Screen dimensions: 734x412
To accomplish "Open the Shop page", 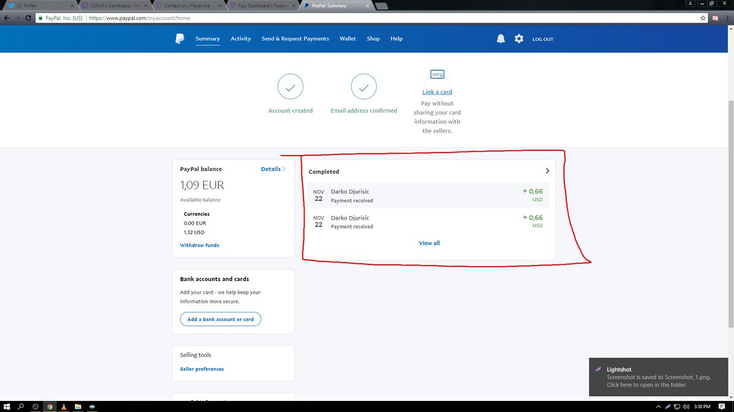I will tap(373, 38).
